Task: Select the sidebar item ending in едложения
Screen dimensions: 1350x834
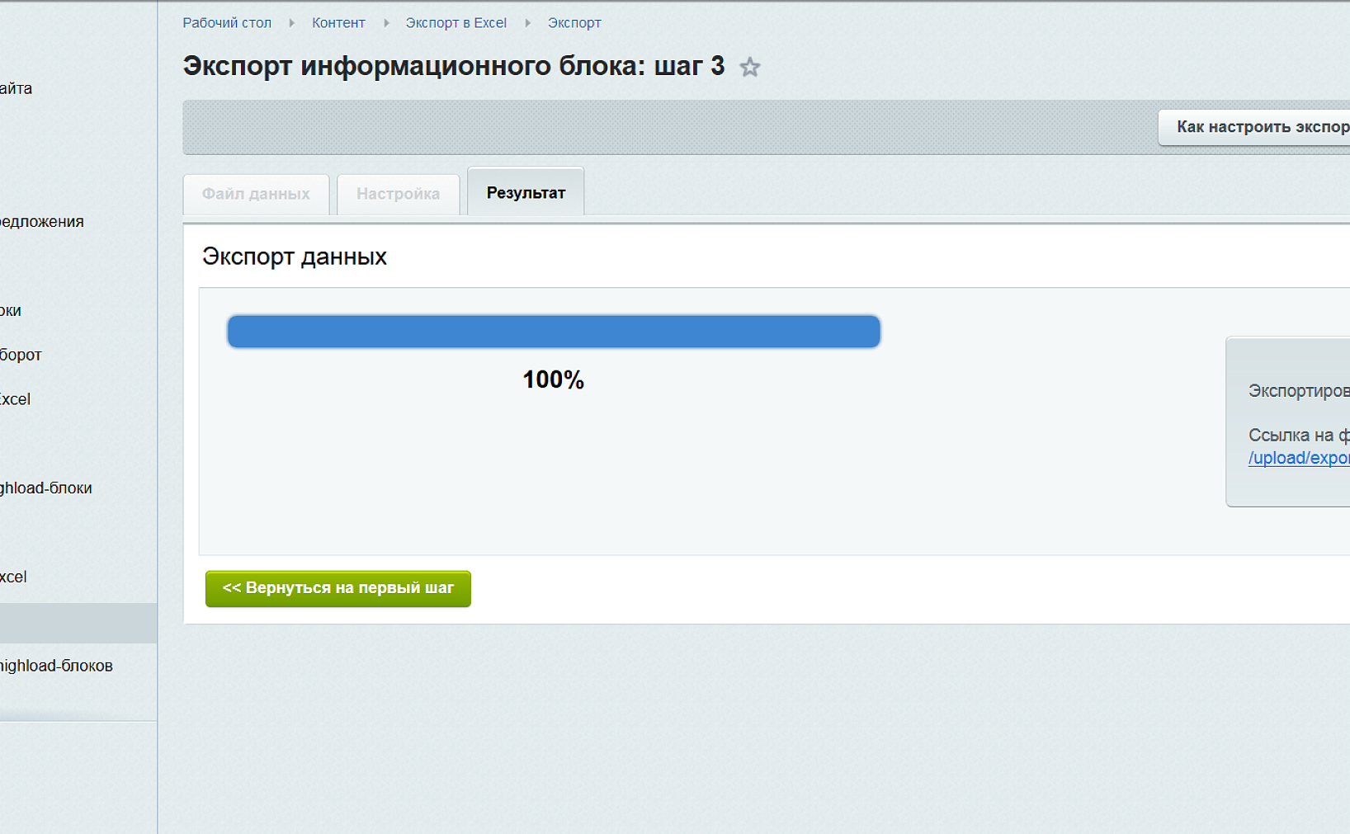Action: [42, 222]
